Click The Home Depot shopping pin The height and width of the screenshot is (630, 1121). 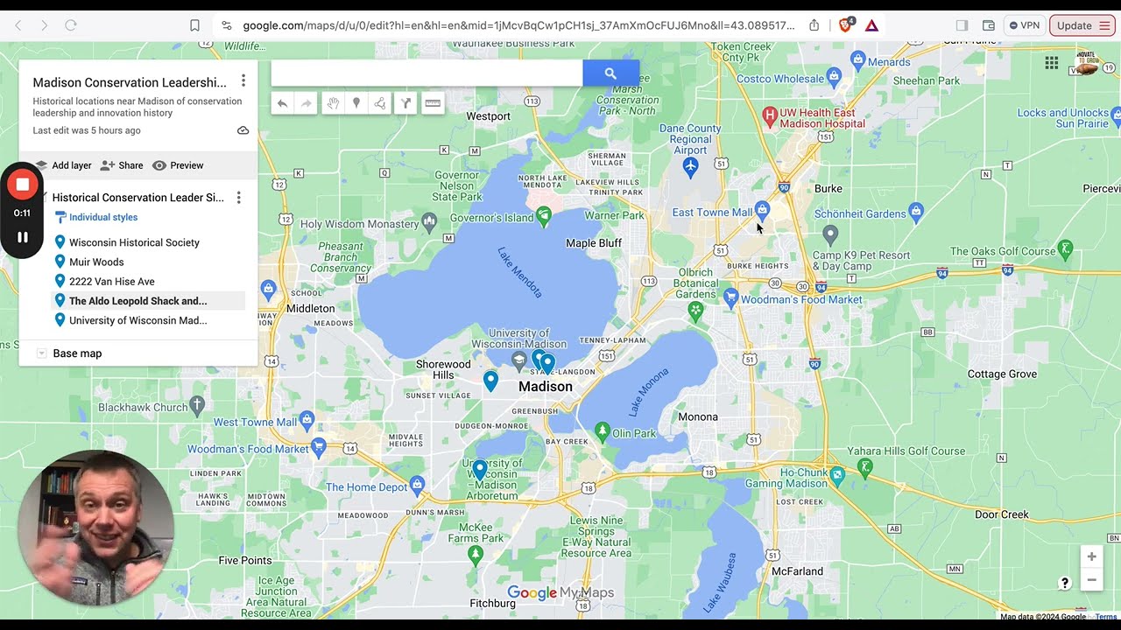tap(418, 484)
